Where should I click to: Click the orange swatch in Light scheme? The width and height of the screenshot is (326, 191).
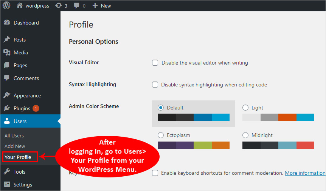pos(287,117)
